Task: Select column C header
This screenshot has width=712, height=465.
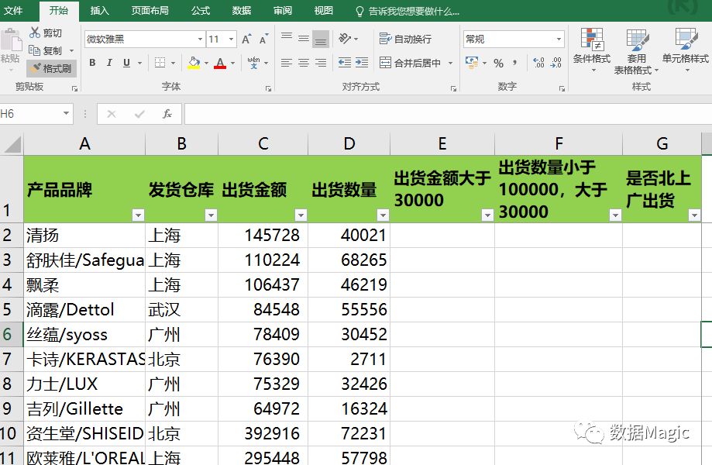Action: click(263, 144)
